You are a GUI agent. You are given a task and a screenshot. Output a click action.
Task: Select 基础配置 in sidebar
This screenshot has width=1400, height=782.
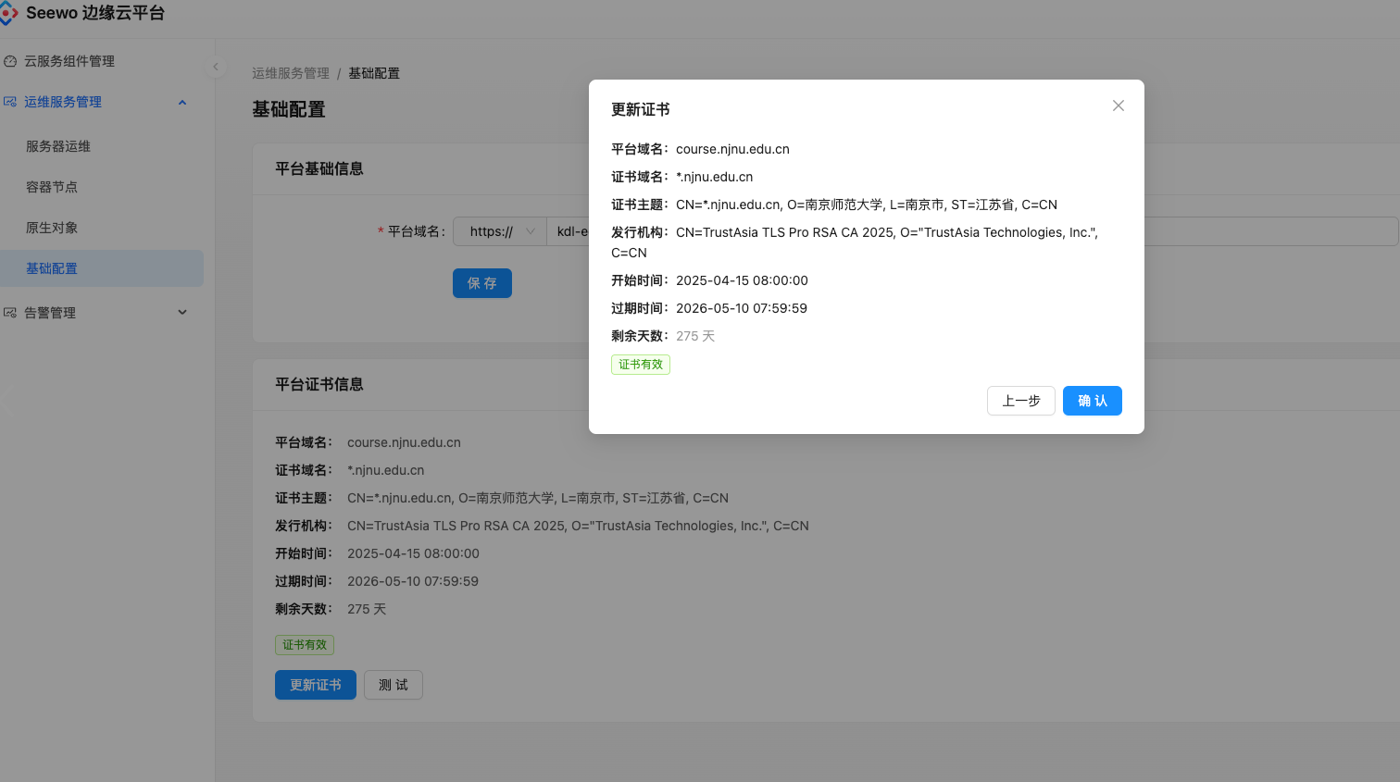click(52, 268)
